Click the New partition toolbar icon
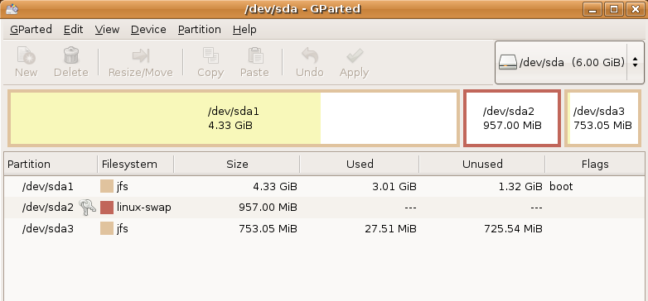This screenshot has height=301, width=648. point(26,55)
